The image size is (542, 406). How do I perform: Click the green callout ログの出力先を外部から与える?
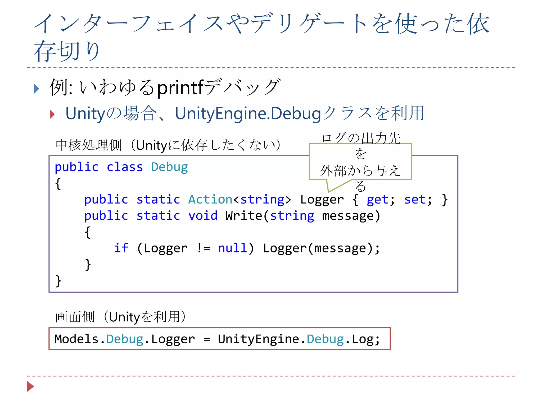(360, 162)
